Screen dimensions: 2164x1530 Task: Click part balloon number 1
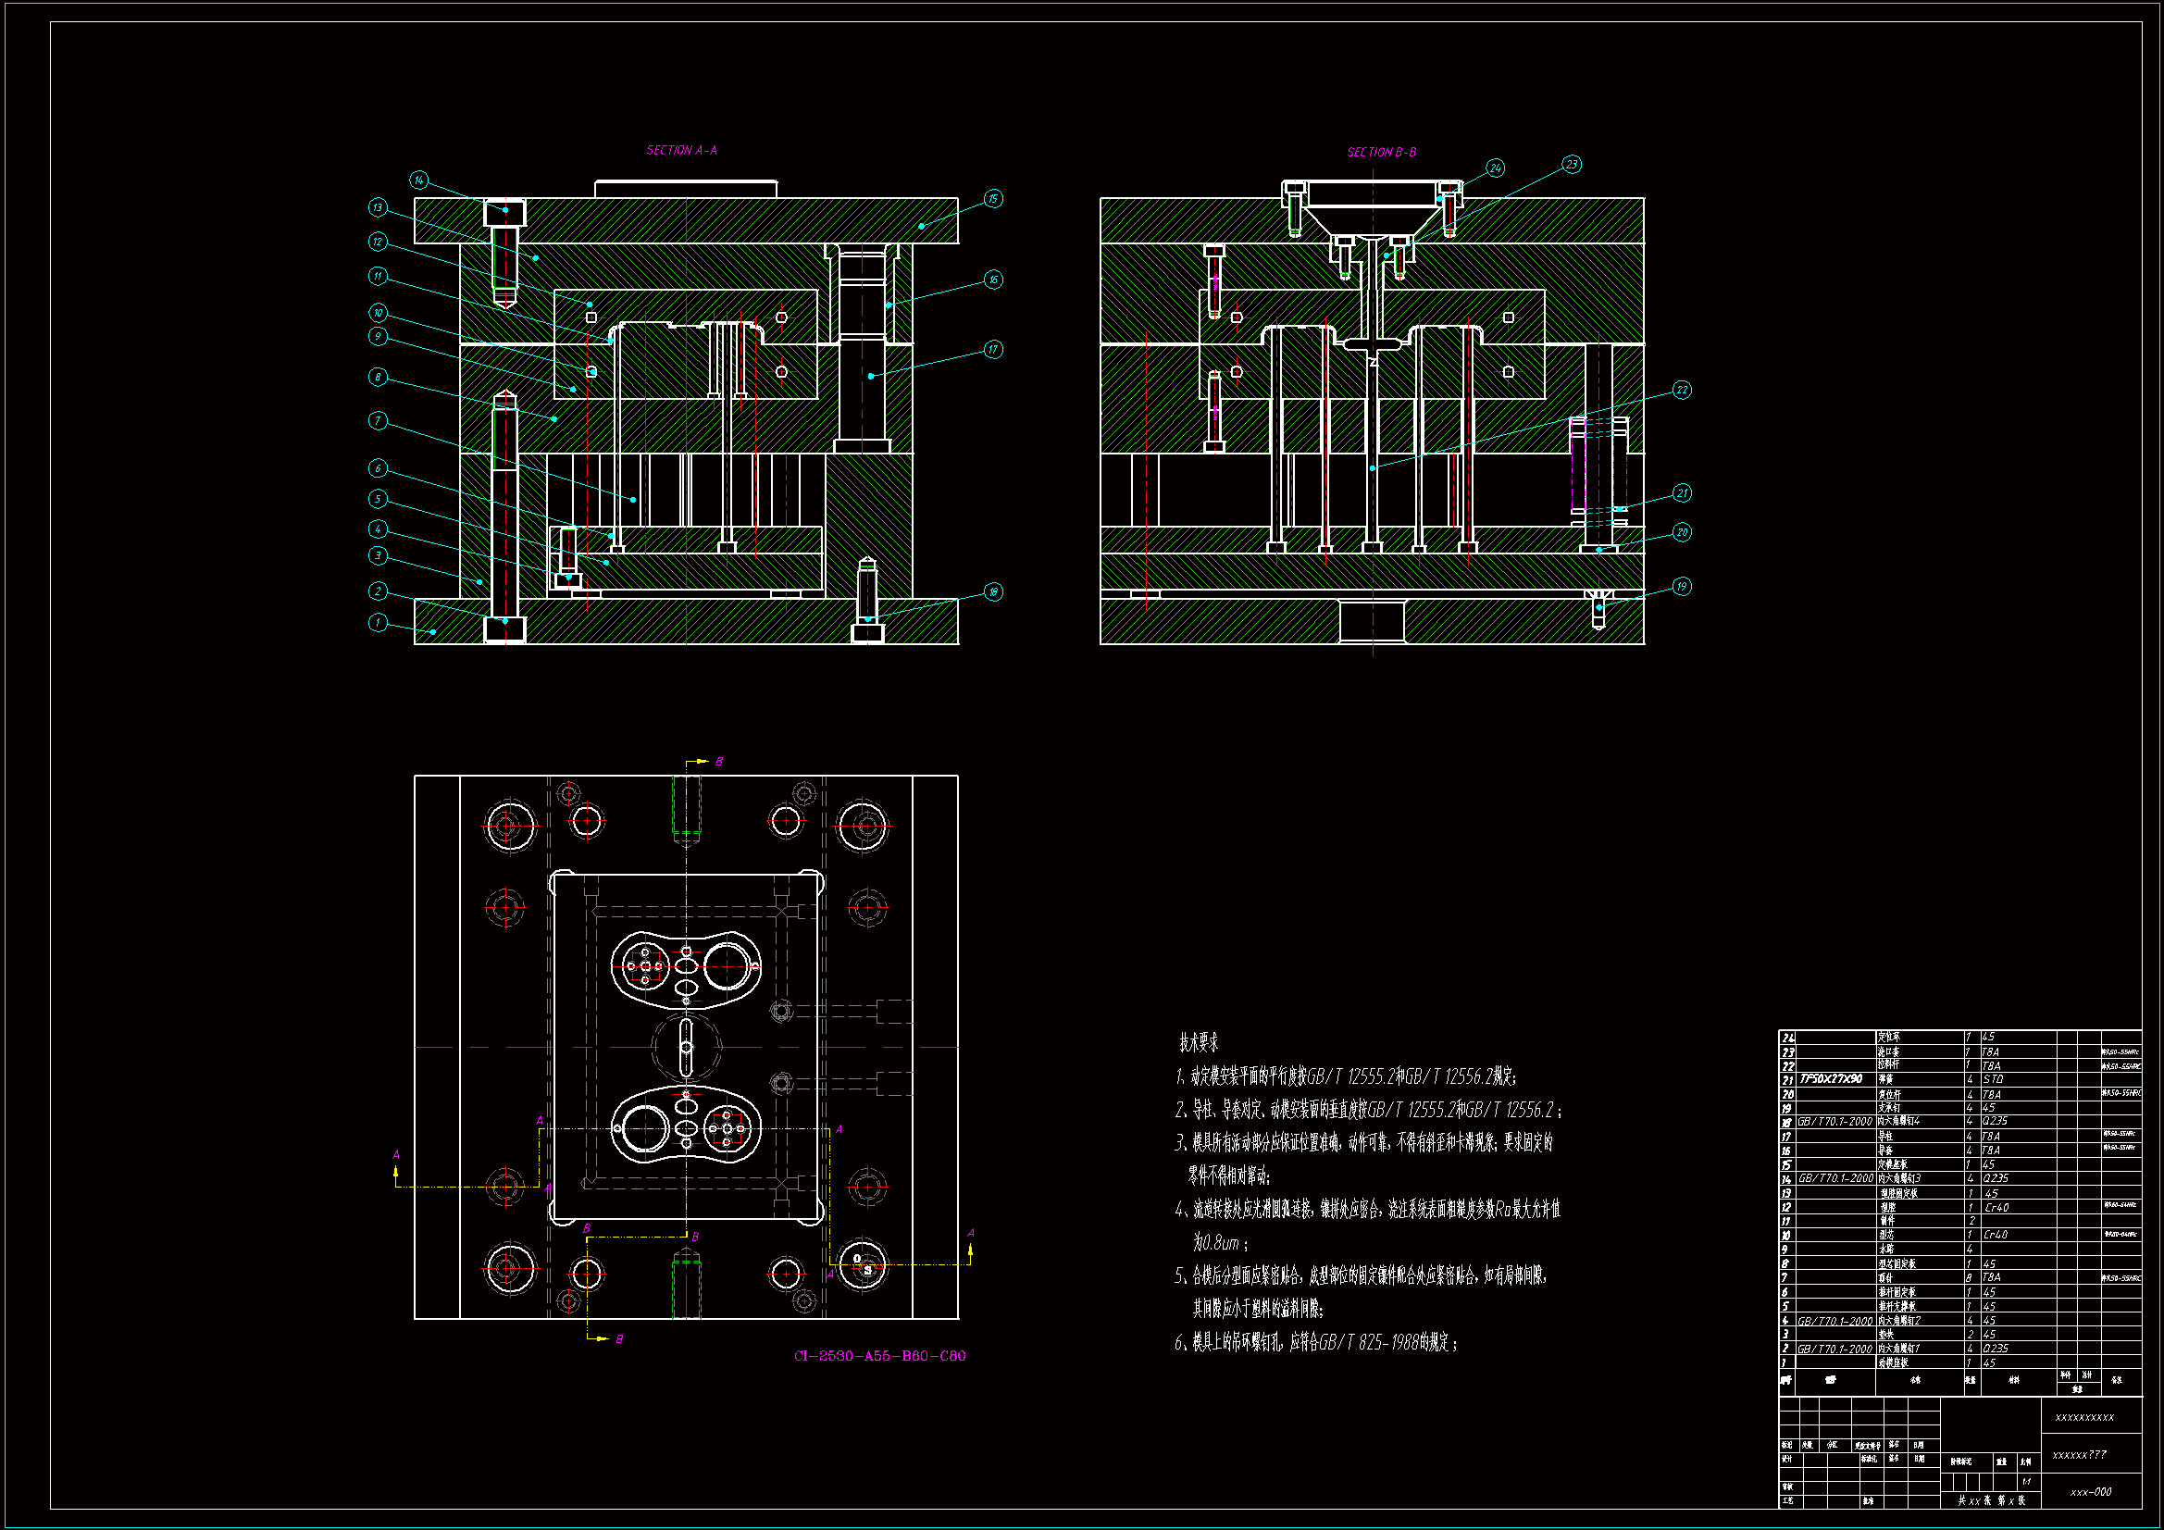click(x=378, y=622)
